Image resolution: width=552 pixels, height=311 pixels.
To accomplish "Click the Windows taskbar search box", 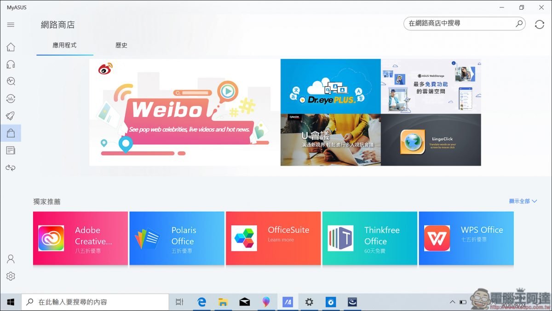I will (95, 302).
